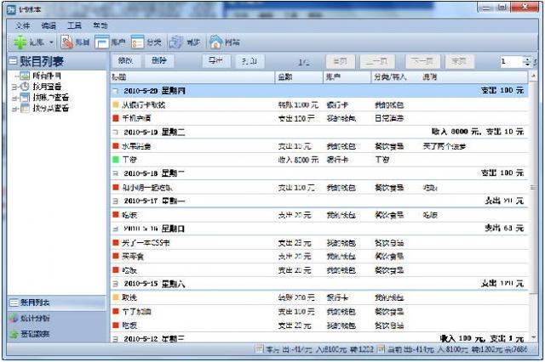Open the 文件 menu
Screen dimensions: 545x362
click(23, 25)
